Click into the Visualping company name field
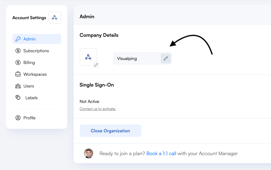 [137, 58]
